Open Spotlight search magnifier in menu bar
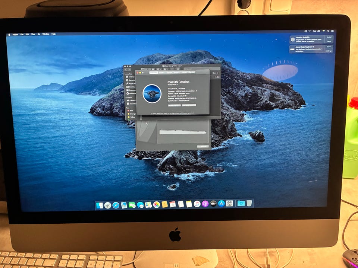The image size is (358, 268). pos(328,31)
